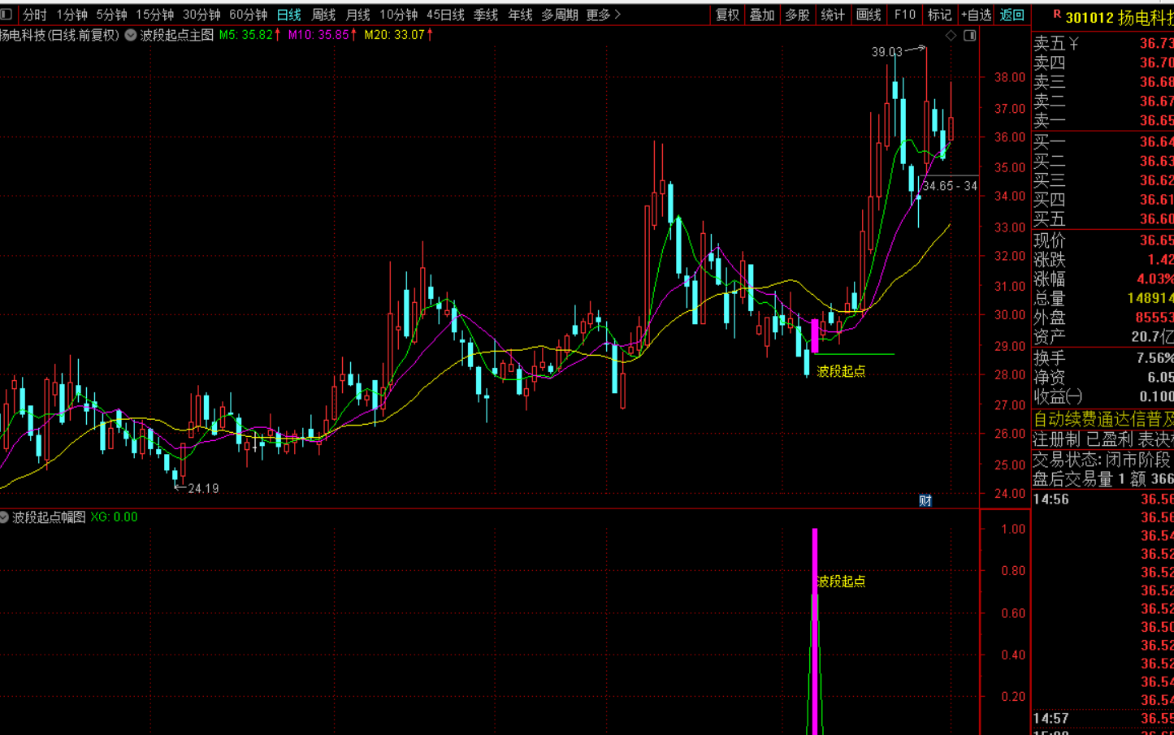Image resolution: width=1174 pixels, height=735 pixels.
Task: Click the 14:56 tick trade row
Action: point(1103,499)
